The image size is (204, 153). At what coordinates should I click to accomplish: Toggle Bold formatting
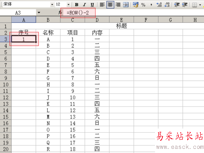pyautogui.click(x=77, y=5)
